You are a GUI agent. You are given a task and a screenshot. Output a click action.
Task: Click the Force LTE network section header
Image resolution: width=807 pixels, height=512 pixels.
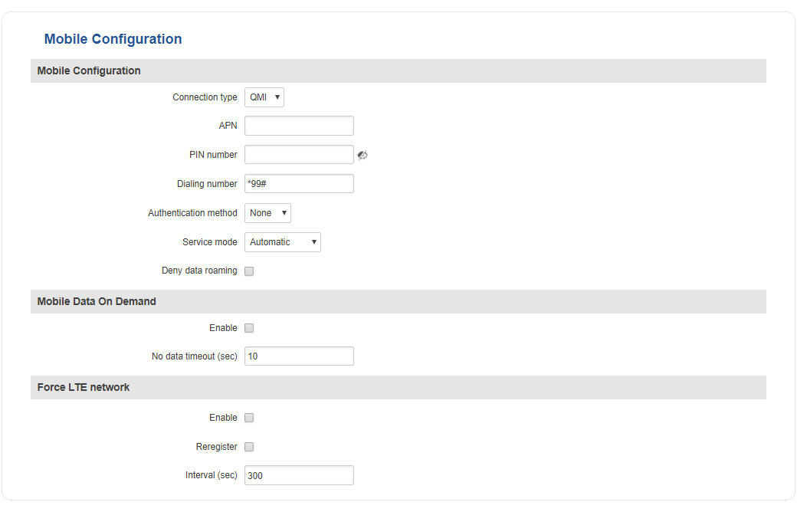(84, 387)
